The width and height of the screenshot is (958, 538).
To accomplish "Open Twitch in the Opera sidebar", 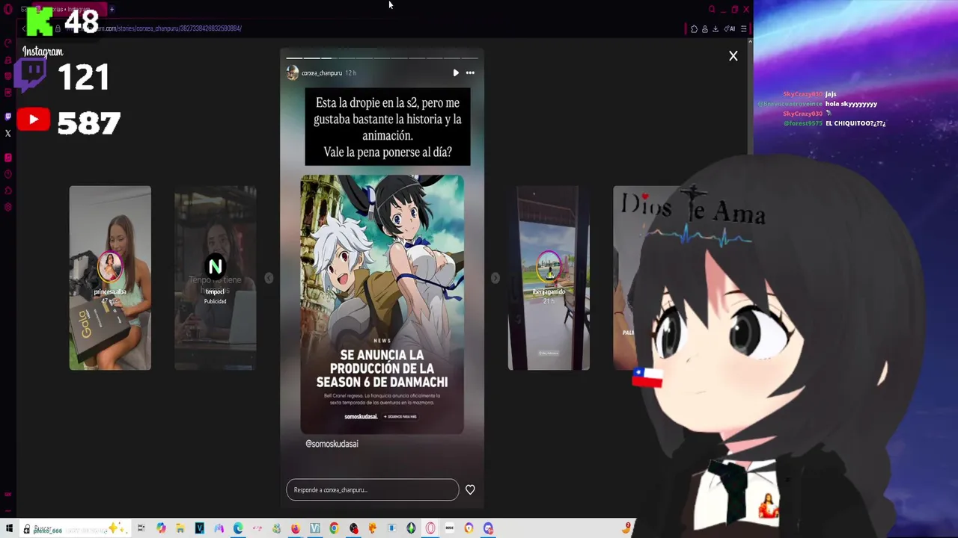I will (x=8, y=117).
